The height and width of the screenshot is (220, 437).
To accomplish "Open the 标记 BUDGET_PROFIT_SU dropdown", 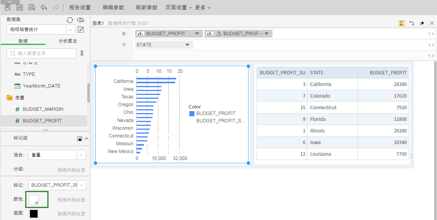I will point(82,185).
